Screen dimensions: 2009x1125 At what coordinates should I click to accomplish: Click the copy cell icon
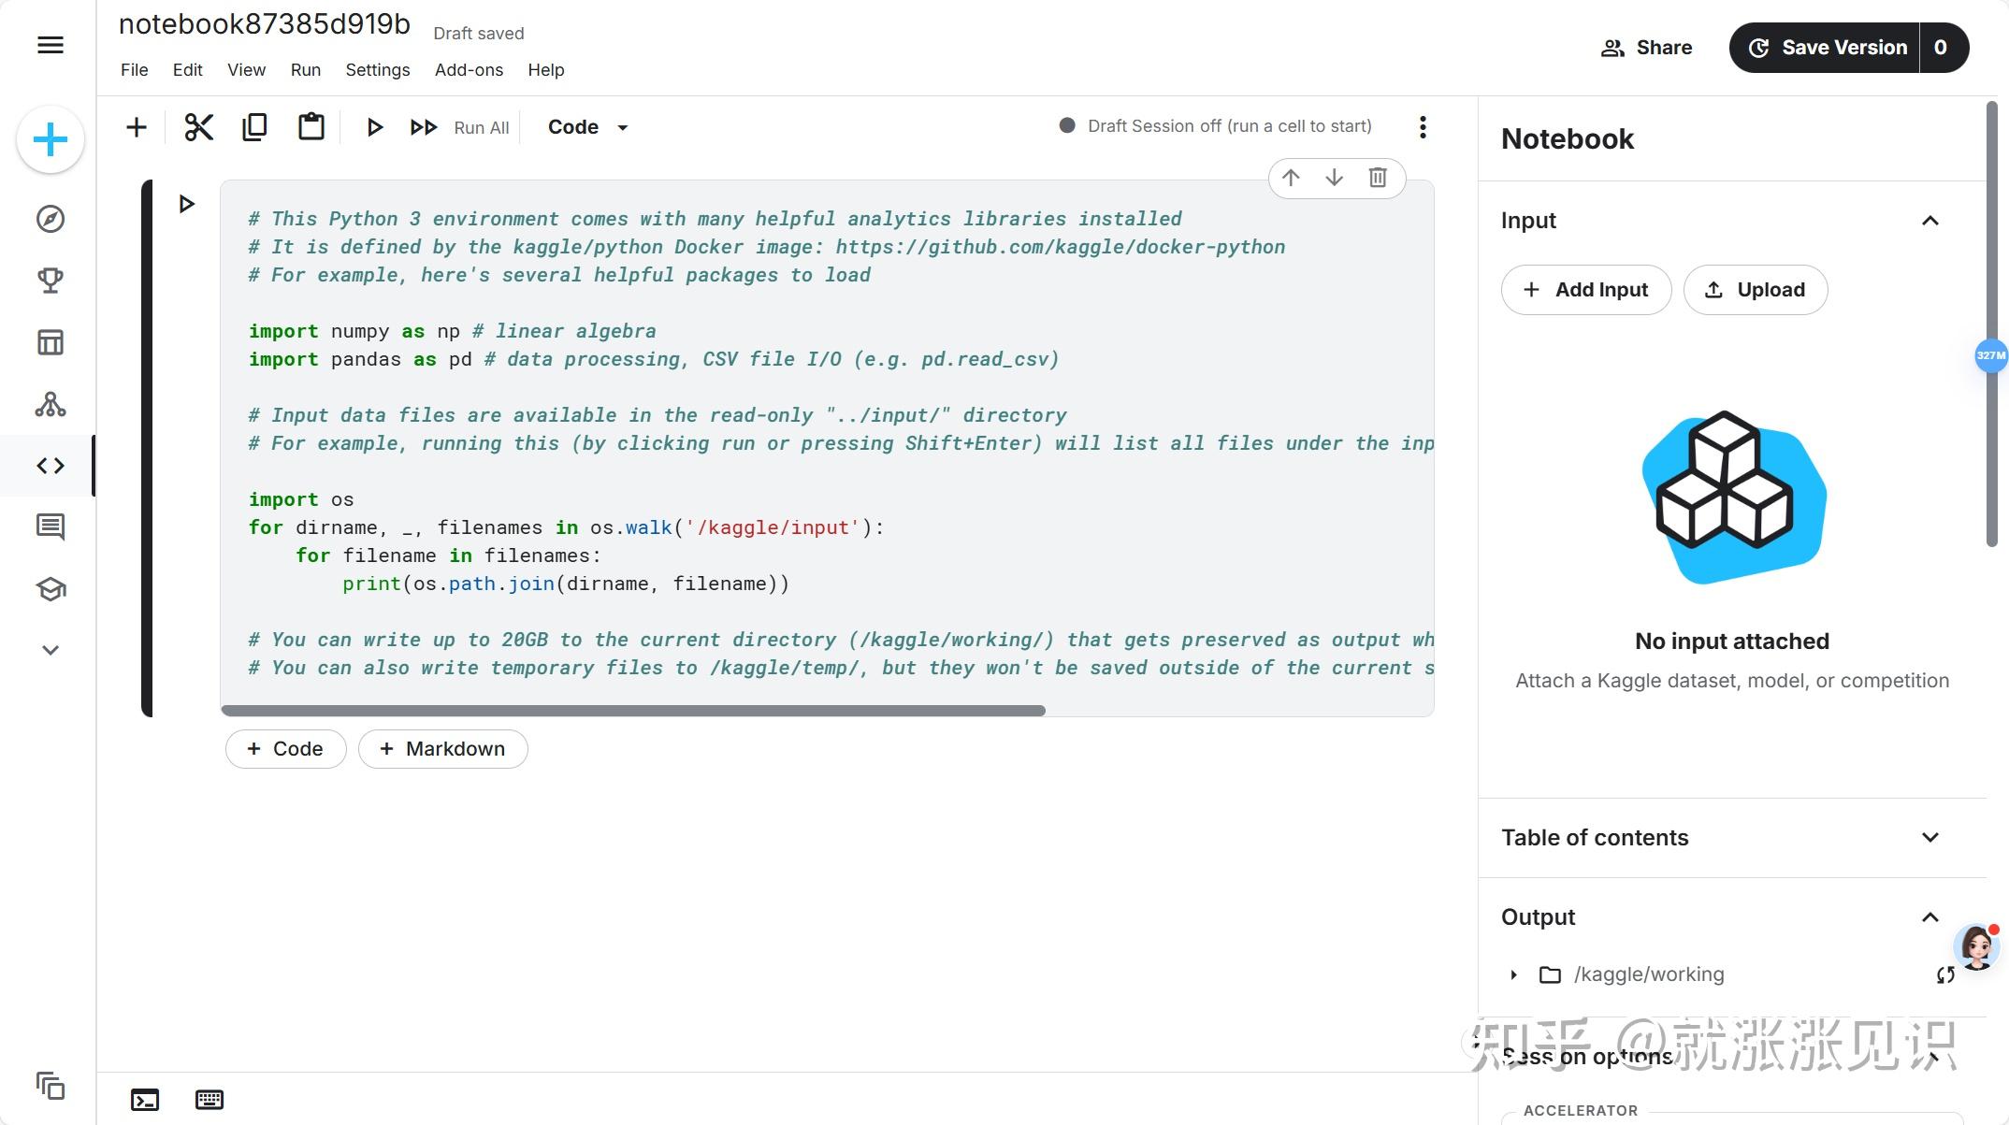tap(254, 127)
